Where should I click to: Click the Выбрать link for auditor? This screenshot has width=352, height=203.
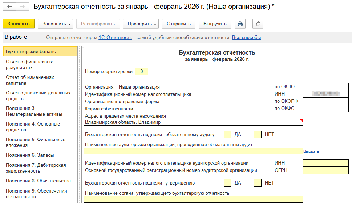pyautogui.click(x=311, y=151)
